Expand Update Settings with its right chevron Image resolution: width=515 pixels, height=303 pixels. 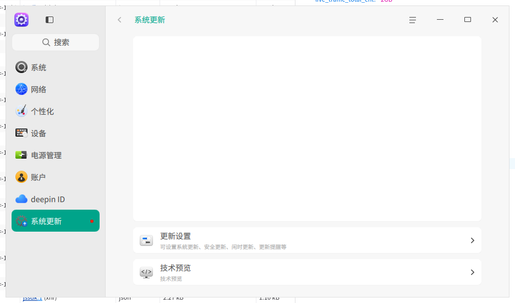(x=472, y=240)
